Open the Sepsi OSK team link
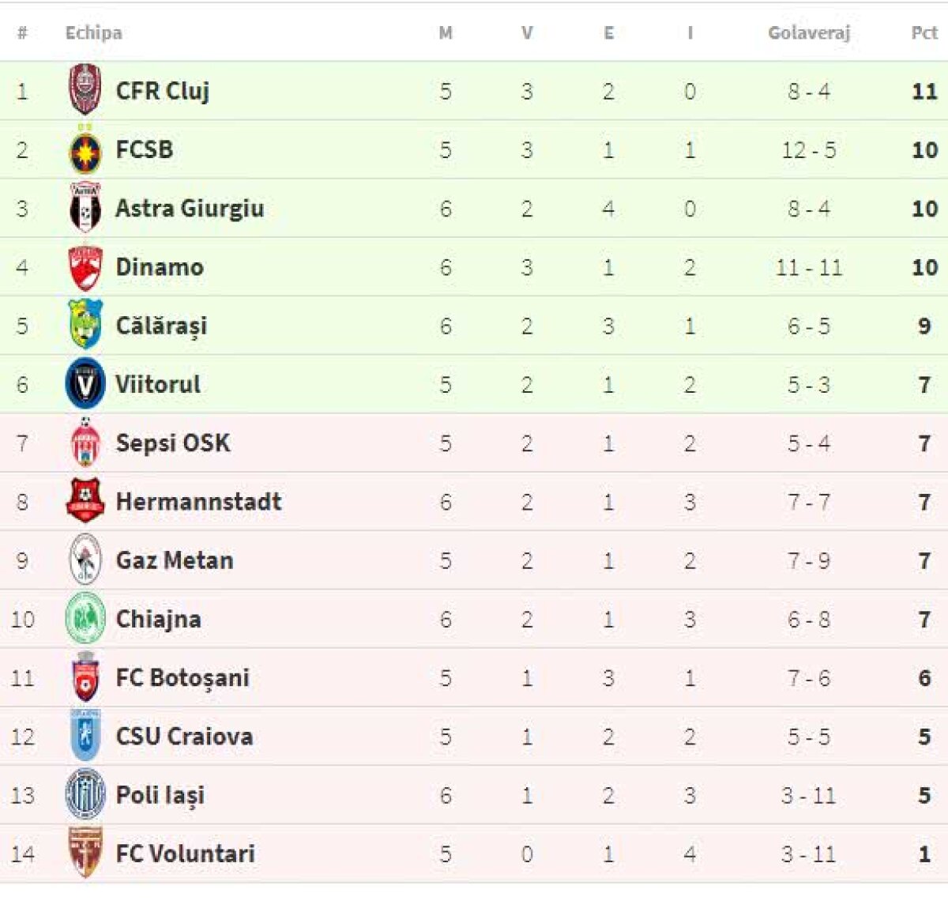This screenshot has width=948, height=916. (173, 443)
